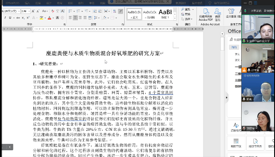Open the Font dialog launcher
The height and width of the screenshot is (157, 275).
65,24
